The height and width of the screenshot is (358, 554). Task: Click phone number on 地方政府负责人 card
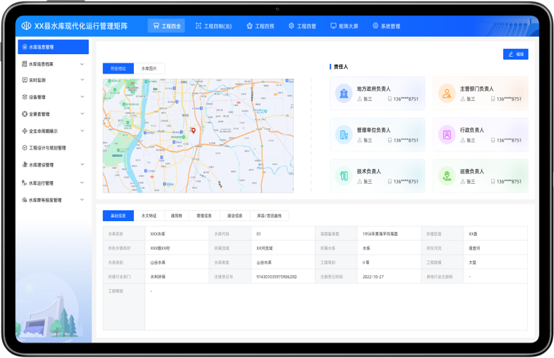pos(406,99)
